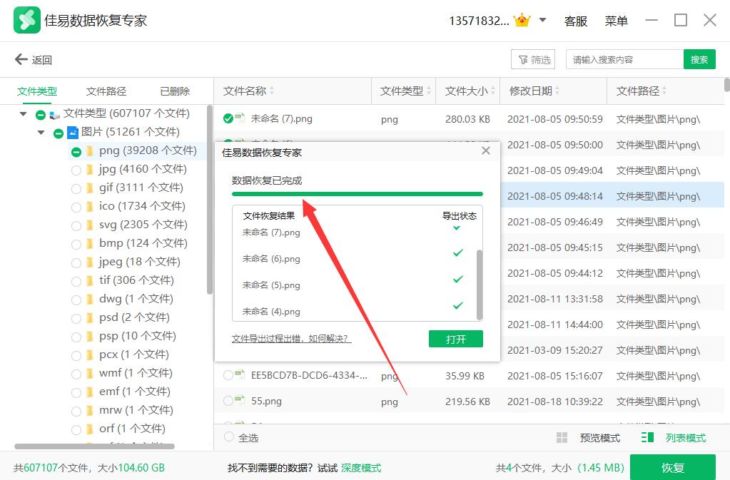Select the psp (10 个文件) tree item
The width and height of the screenshot is (730, 480).
(x=137, y=336)
